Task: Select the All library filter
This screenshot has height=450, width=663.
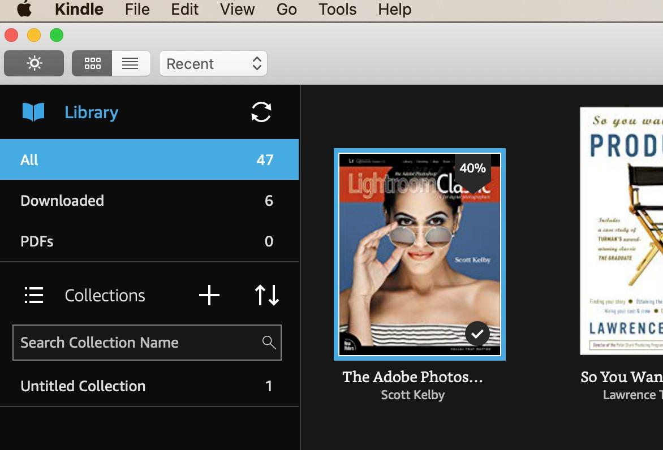Action: click(x=149, y=159)
